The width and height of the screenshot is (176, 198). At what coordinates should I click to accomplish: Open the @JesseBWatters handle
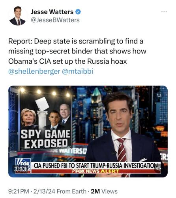55,20
